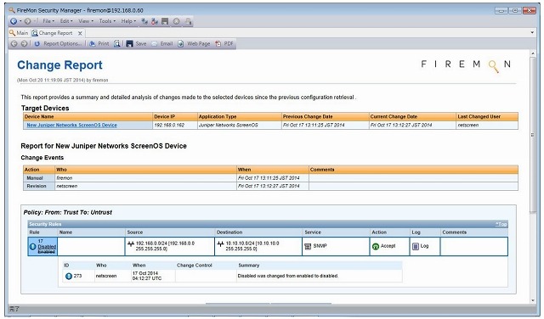Click the Juniper Networks ScreenOS application type cell
The image size is (544, 319).
tap(240, 125)
